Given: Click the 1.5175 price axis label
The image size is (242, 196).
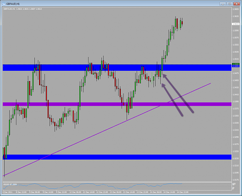Looking at the screenshot, I should pos(236,180).
